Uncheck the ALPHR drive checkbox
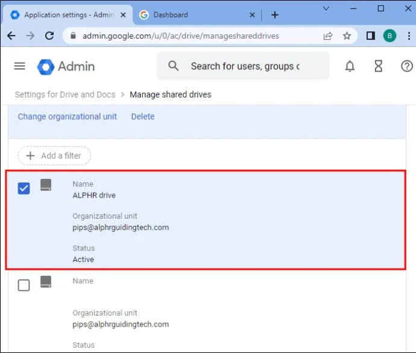 [24, 189]
